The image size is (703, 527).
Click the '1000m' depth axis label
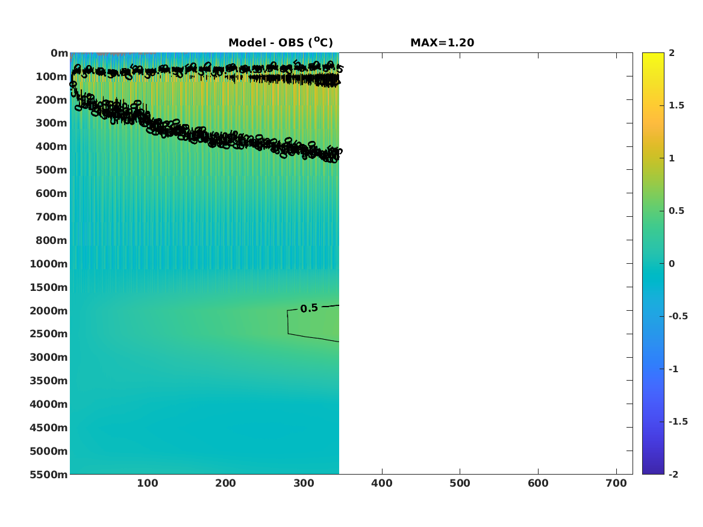point(49,264)
